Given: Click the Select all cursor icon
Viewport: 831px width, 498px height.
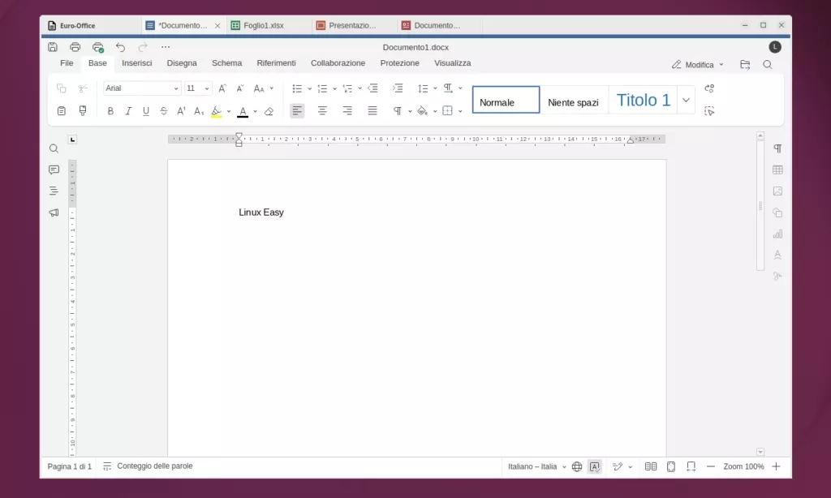Looking at the screenshot, I should 709,111.
